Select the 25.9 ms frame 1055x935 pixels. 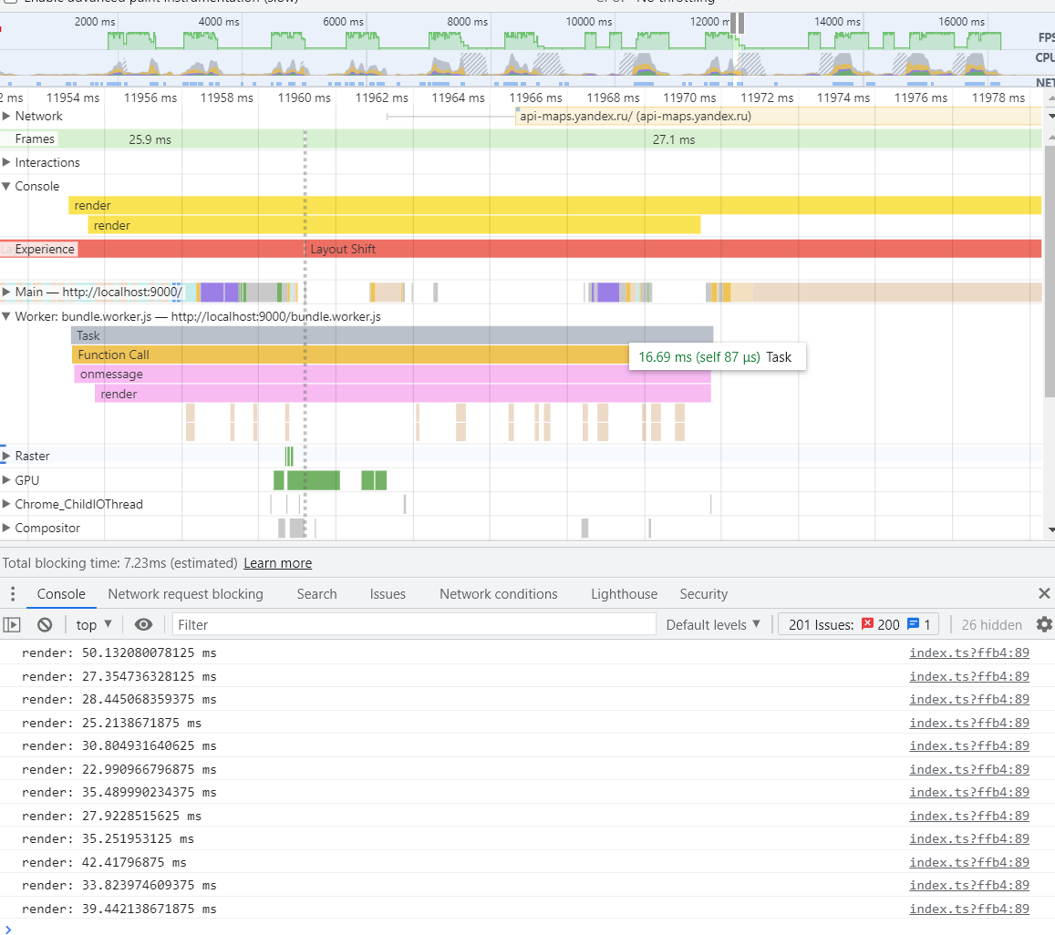pyautogui.click(x=150, y=139)
